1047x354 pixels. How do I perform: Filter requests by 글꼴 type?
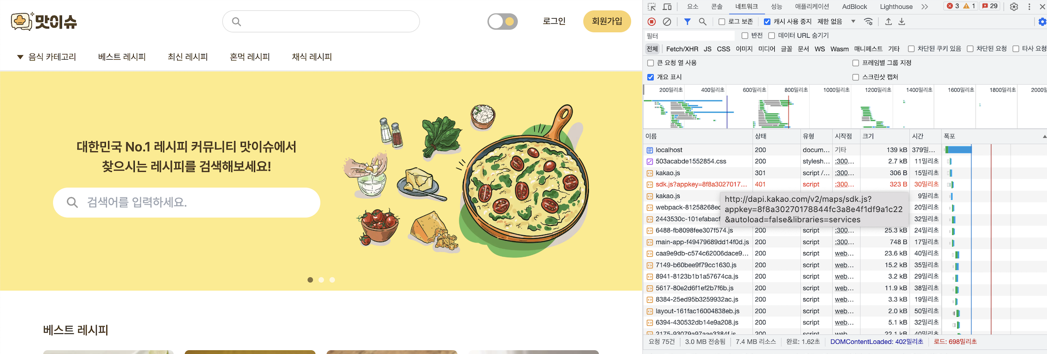click(x=786, y=49)
